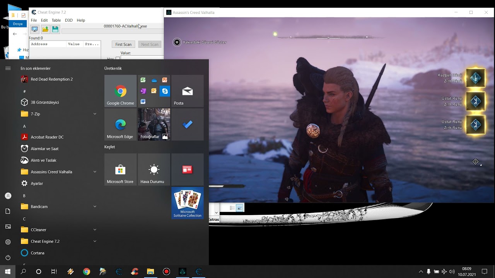Image resolution: width=495 pixels, height=278 pixels.
Task: Expand Cheat Engine 7.2 folder chevron
Action: 95,241
